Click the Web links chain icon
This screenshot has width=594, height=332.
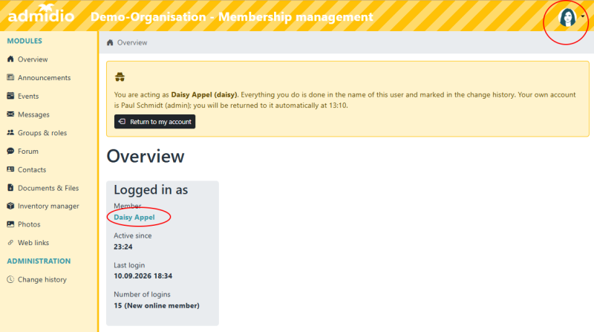tap(10, 243)
